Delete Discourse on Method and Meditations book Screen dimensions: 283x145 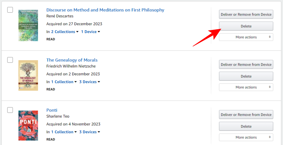[246, 26]
